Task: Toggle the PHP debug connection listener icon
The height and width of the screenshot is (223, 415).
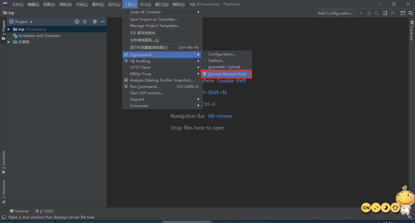Action: click(385, 13)
